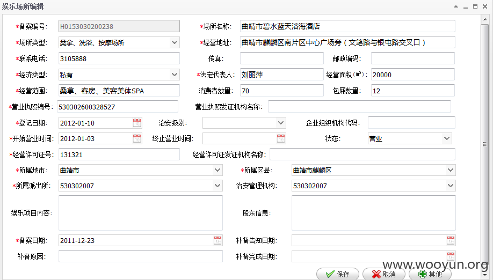The height and width of the screenshot is (280, 493).
Task: Edit the 营业执照编号 field
Action: pos(118,107)
